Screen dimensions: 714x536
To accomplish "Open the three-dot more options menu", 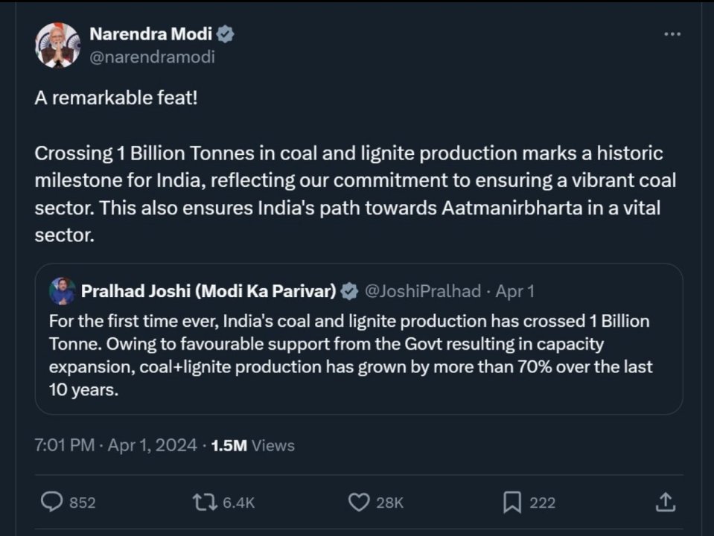I will tap(672, 34).
